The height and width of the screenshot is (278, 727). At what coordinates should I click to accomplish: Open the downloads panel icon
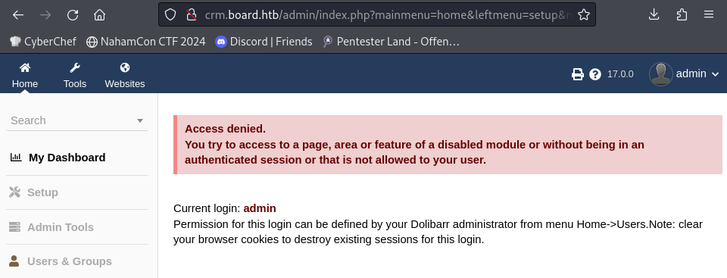(x=654, y=14)
